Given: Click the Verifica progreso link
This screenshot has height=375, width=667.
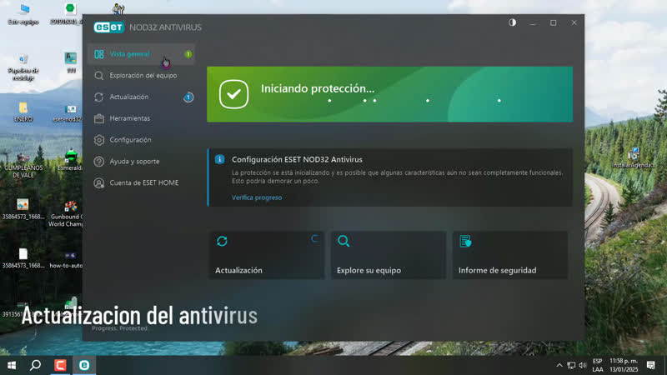Looking at the screenshot, I should point(257,197).
